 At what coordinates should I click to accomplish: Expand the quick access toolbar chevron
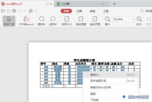36,11
